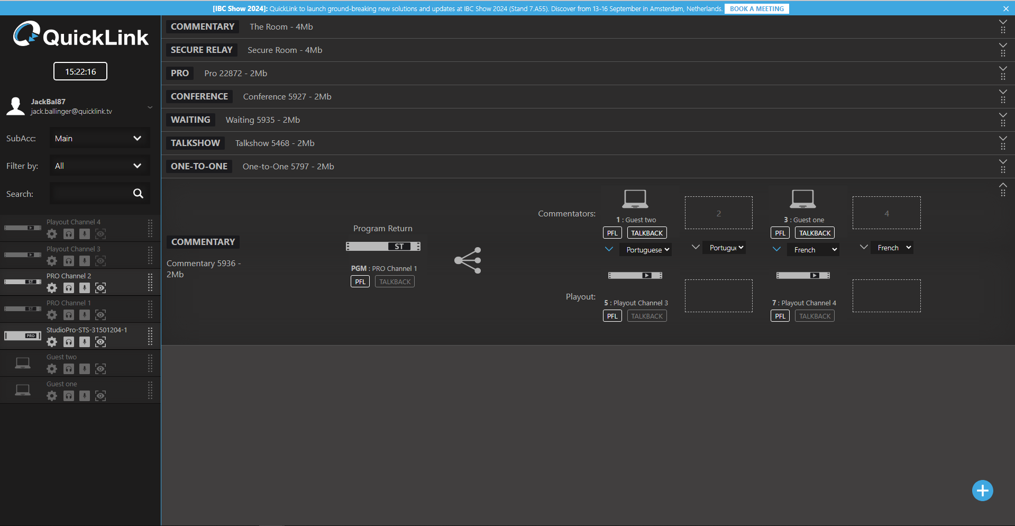Image resolution: width=1015 pixels, height=526 pixels.
Task: Select the COMMENTARY The Room row
Action: 588,27
